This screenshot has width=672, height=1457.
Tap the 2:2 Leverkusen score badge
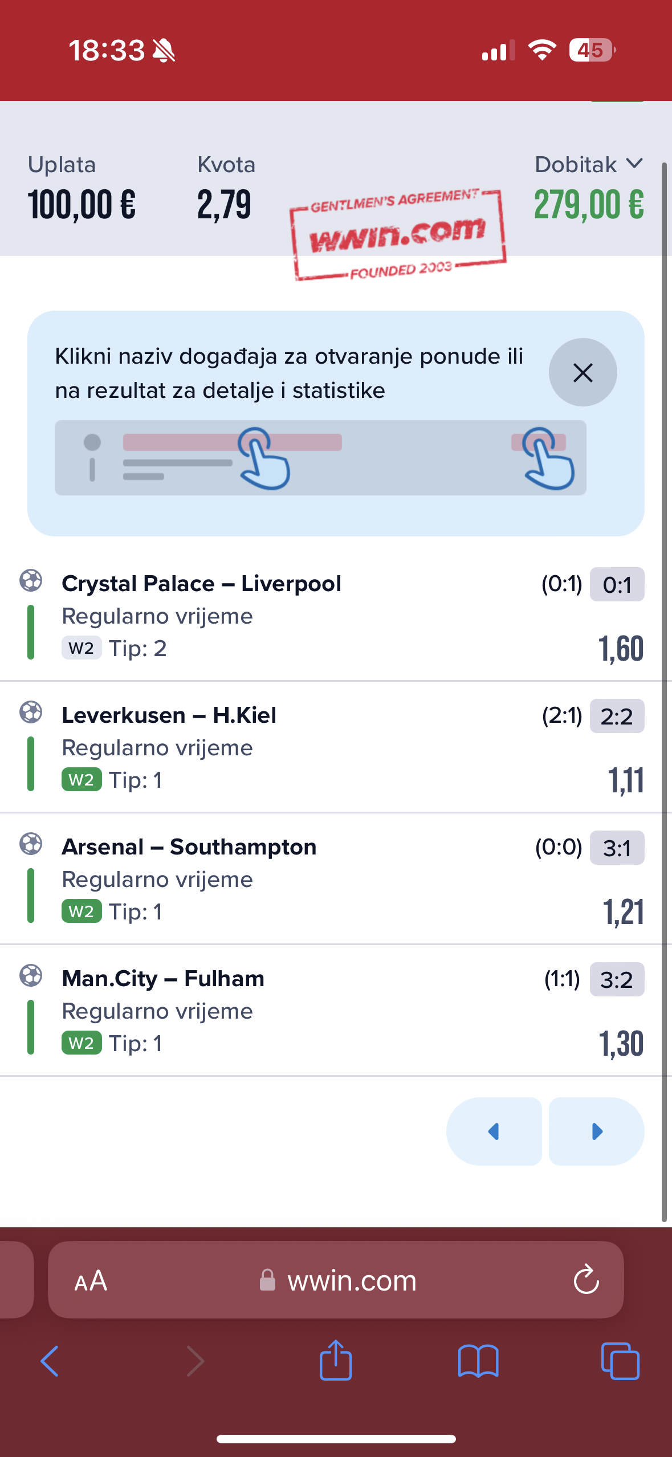click(x=617, y=716)
